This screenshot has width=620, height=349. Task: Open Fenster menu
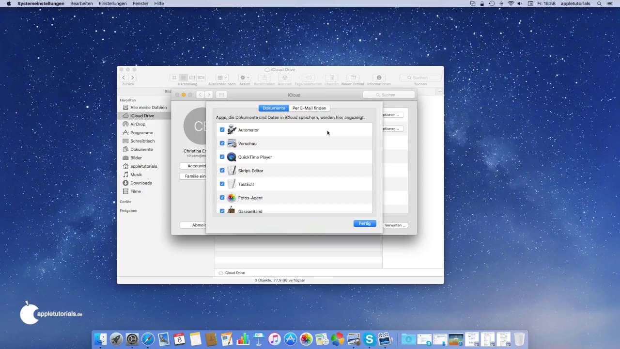(x=140, y=3)
